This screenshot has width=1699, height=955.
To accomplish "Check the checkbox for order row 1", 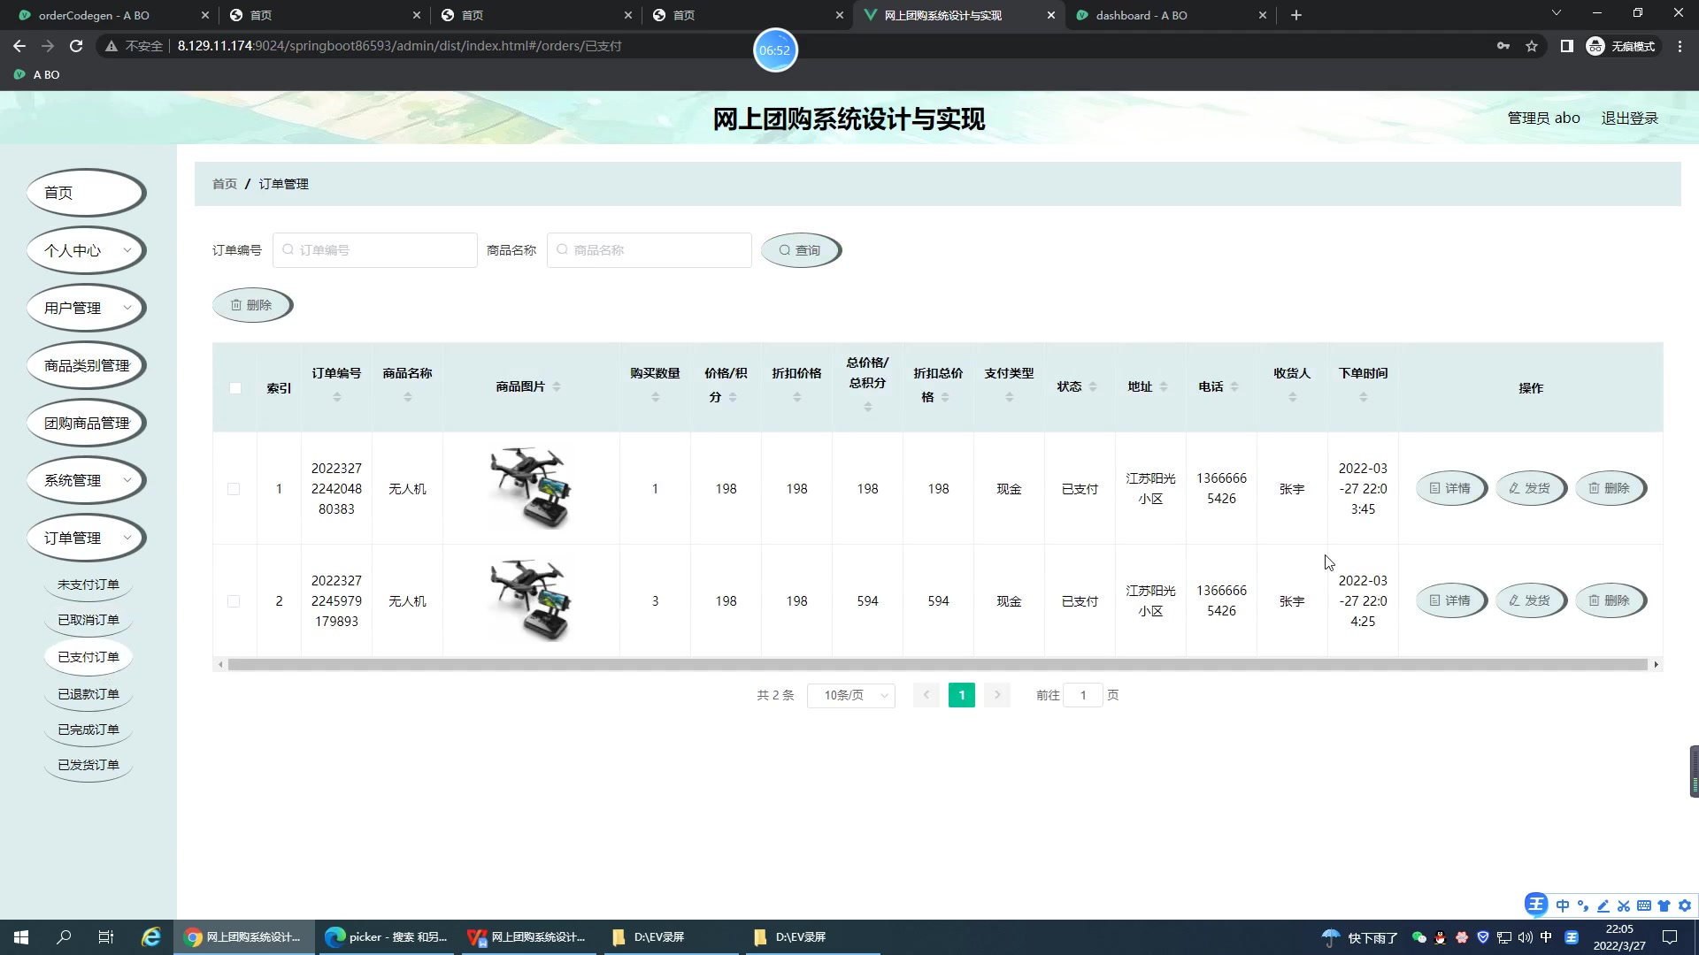I will pos(234,488).
